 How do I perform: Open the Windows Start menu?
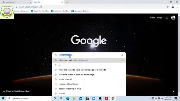click(x=3, y=98)
